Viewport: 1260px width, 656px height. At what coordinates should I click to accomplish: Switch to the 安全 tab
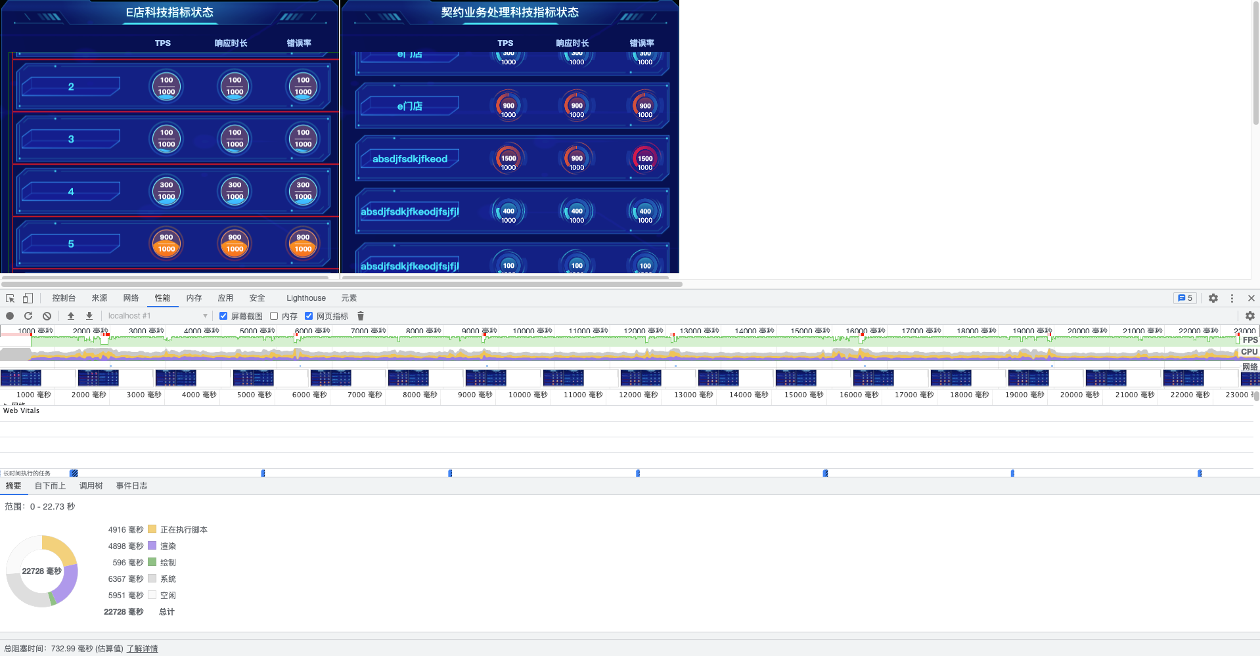(257, 298)
